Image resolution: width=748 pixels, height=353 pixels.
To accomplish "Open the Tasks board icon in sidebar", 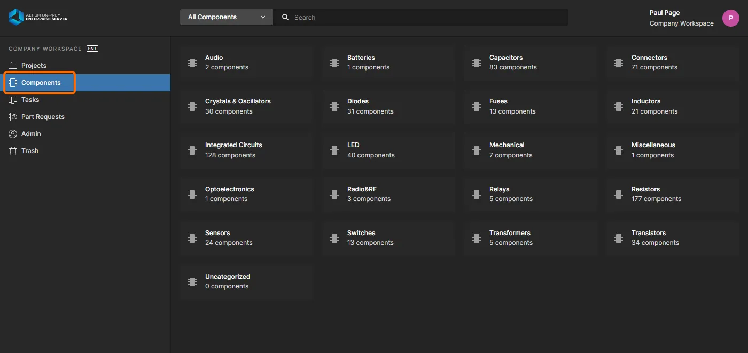I will (13, 100).
